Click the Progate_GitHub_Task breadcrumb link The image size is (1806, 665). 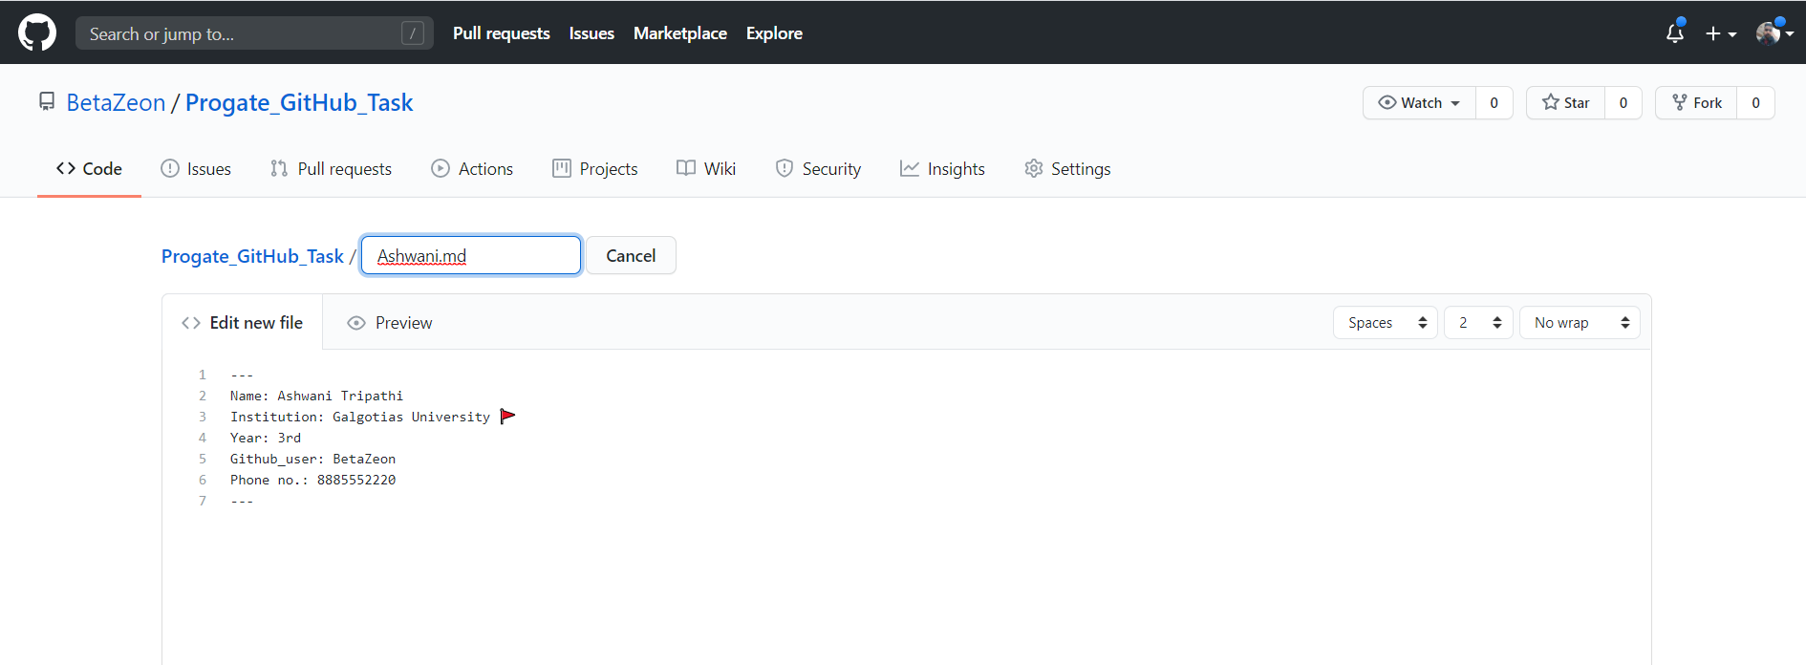[252, 256]
